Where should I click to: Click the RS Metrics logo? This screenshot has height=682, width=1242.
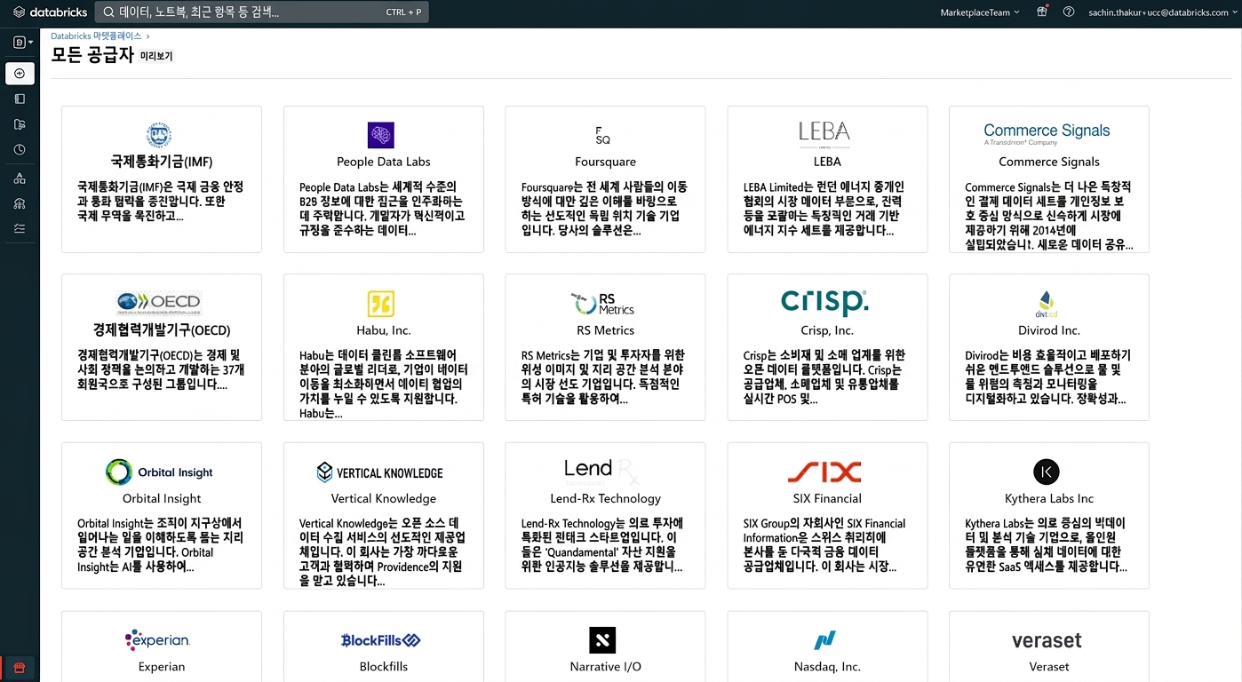pos(603,304)
